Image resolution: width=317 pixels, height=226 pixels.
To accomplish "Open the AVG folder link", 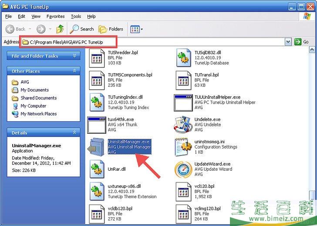I will tap(25, 82).
